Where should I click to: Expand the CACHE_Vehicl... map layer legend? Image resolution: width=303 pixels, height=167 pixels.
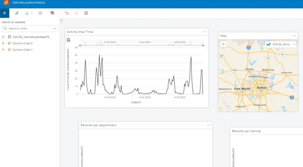point(294,44)
